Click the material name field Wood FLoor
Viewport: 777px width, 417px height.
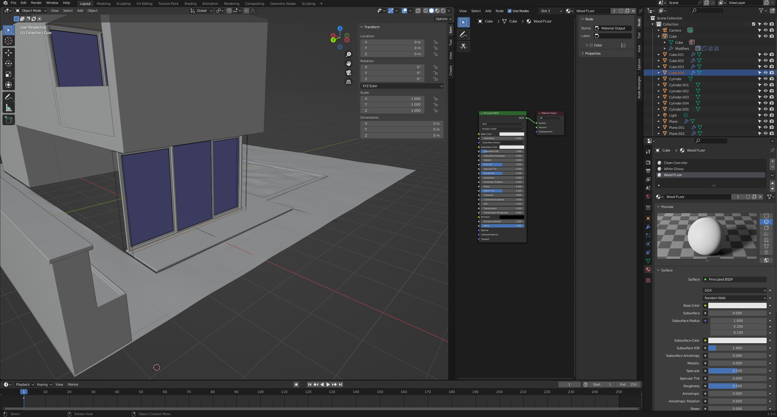698,197
